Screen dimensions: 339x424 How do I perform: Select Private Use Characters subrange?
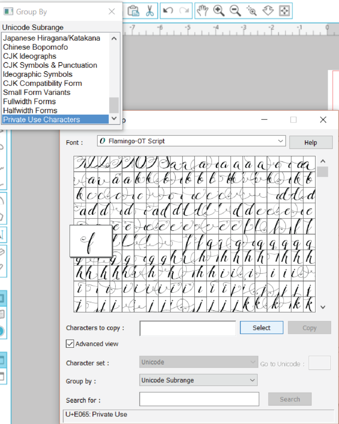pyautogui.click(x=55, y=120)
